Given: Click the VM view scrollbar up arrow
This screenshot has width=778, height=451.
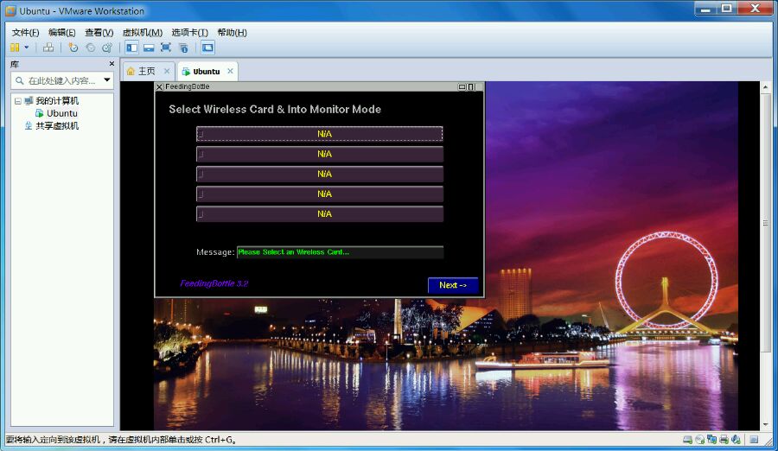Looking at the screenshot, I should [766, 87].
